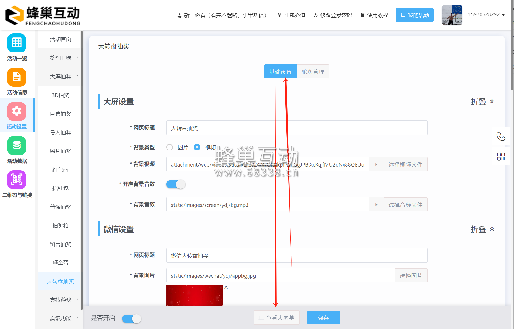Disable the 开启背景音效 toggle
The width and height of the screenshot is (514, 329).
click(176, 184)
